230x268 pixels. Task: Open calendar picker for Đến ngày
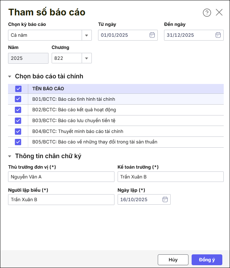pos(218,35)
